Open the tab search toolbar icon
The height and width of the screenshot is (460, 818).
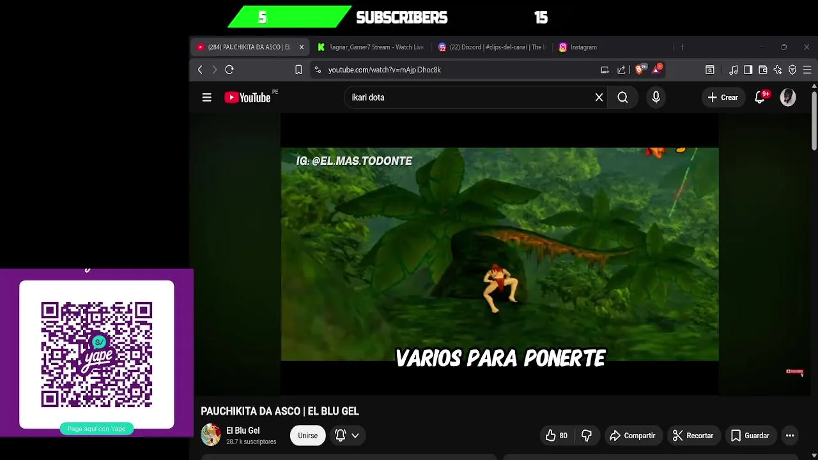(x=710, y=70)
